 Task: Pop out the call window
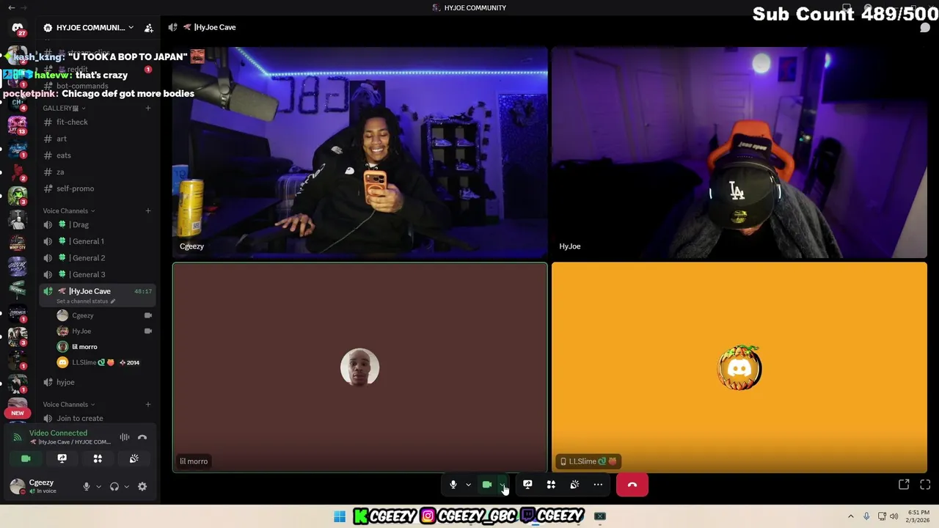click(x=904, y=485)
